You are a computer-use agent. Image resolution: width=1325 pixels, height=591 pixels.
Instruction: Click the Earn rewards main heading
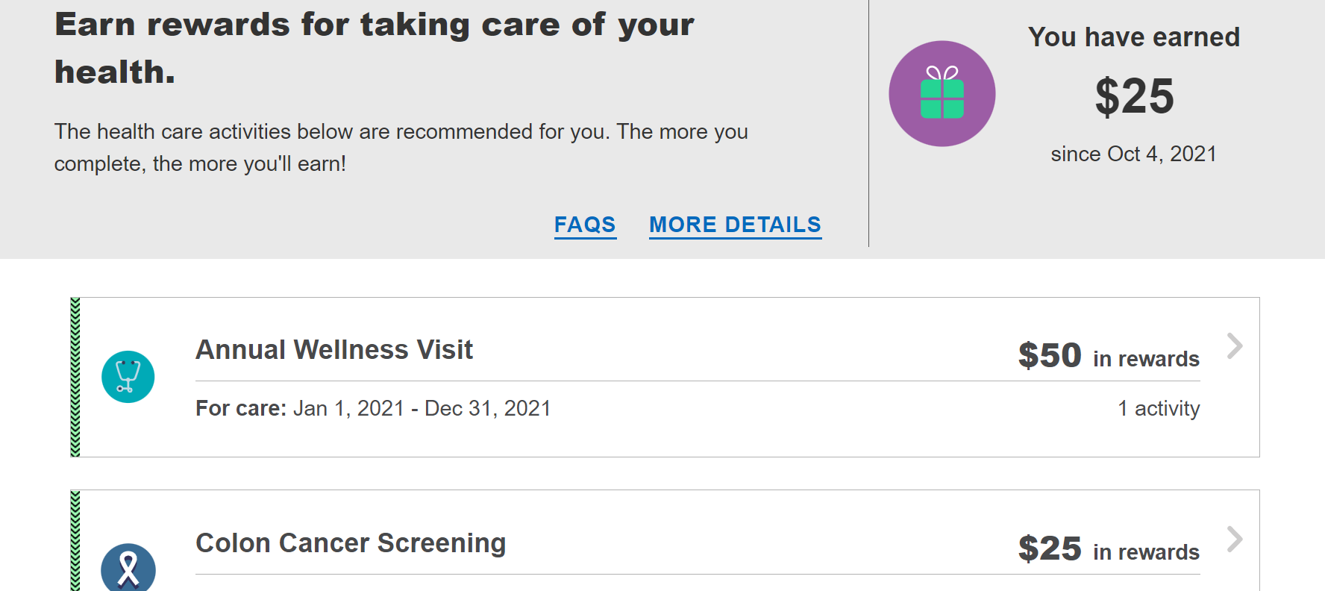click(374, 49)
